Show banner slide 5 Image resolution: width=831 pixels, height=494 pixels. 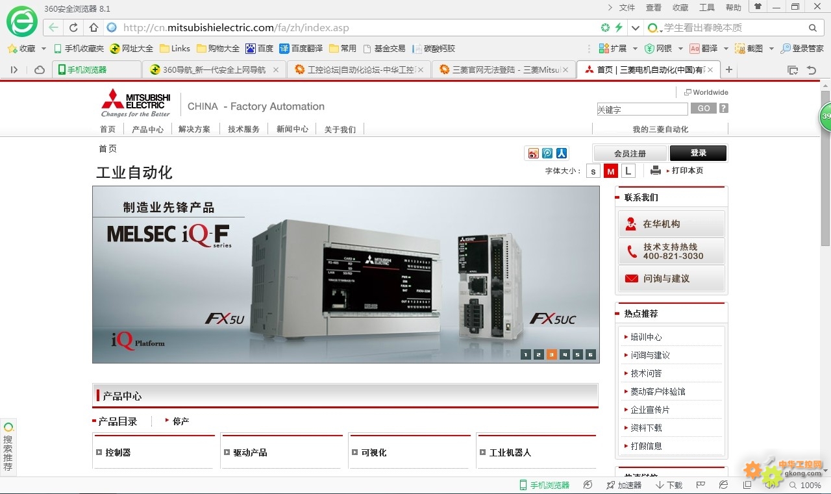pyautogui.click(x=578, y=354)
